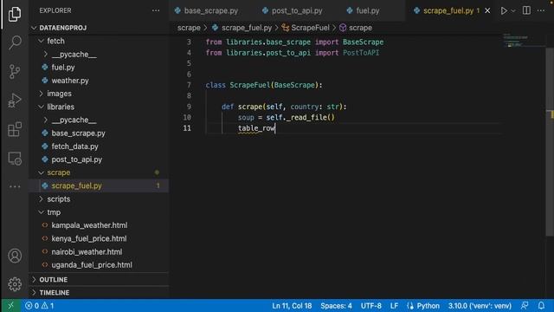Open editor more actions menu
The height and width of the screenshot is (312, 554).
(x=541, y=10)
